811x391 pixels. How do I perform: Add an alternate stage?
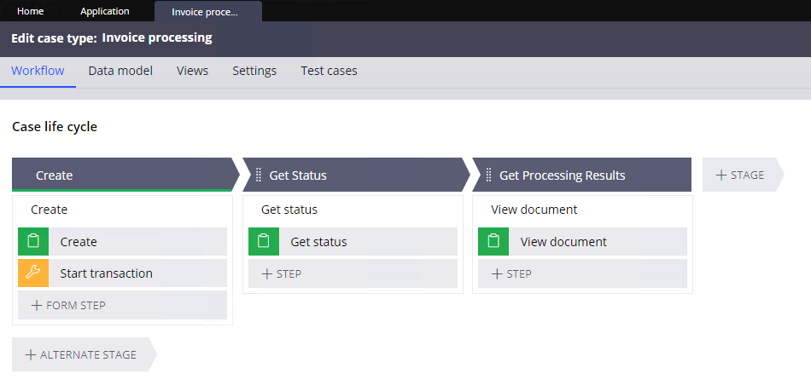(84, 354)
